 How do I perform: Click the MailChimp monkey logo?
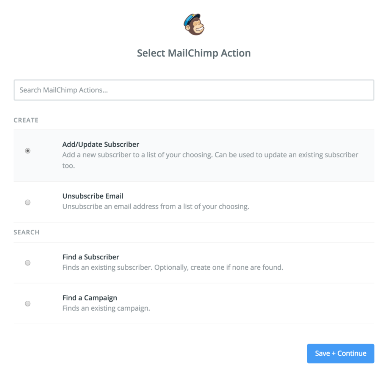[x=194, y=24]
